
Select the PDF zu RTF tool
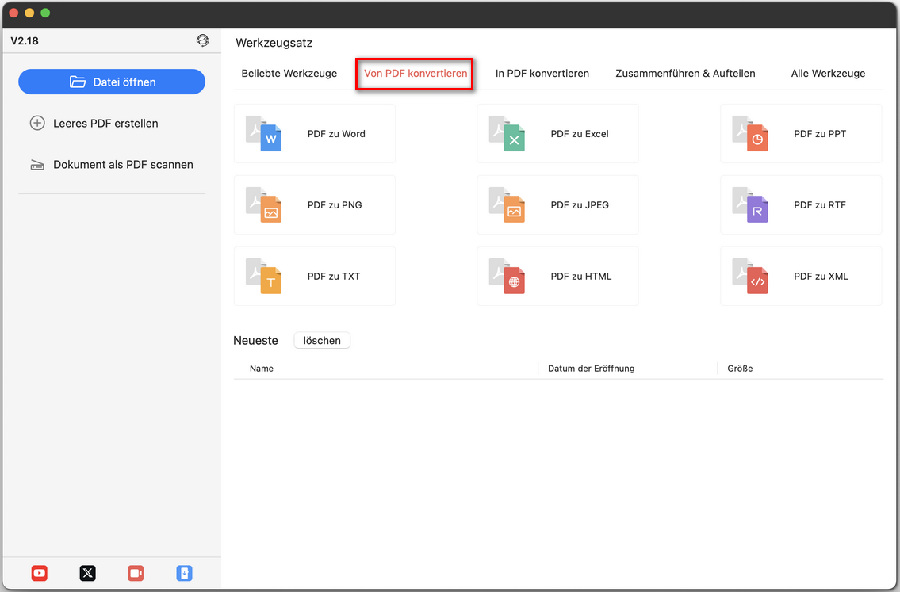pos(800,204)
